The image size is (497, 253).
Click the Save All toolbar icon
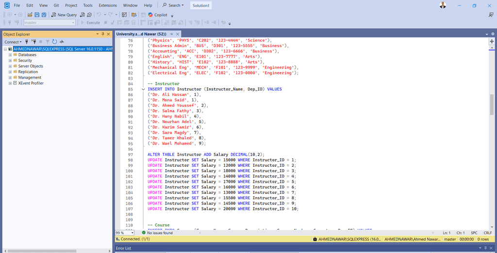click(44, 15)
